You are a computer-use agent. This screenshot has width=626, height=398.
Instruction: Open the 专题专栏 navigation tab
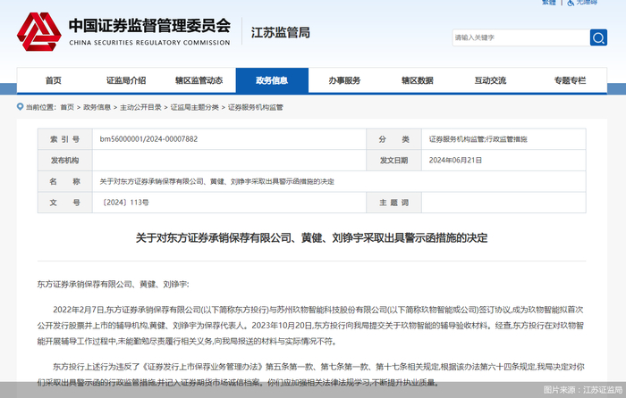570,80
